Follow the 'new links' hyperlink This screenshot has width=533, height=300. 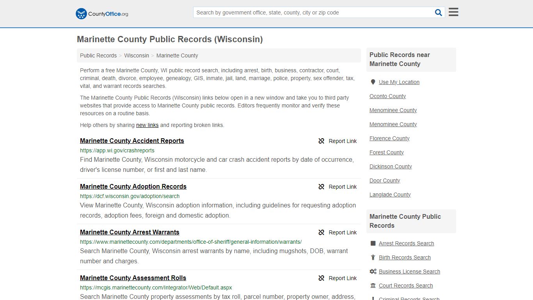pyautogui.click(x=147, y=125)
